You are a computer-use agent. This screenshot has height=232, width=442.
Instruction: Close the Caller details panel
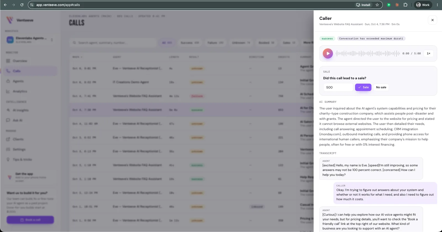(x=432, y=20)
